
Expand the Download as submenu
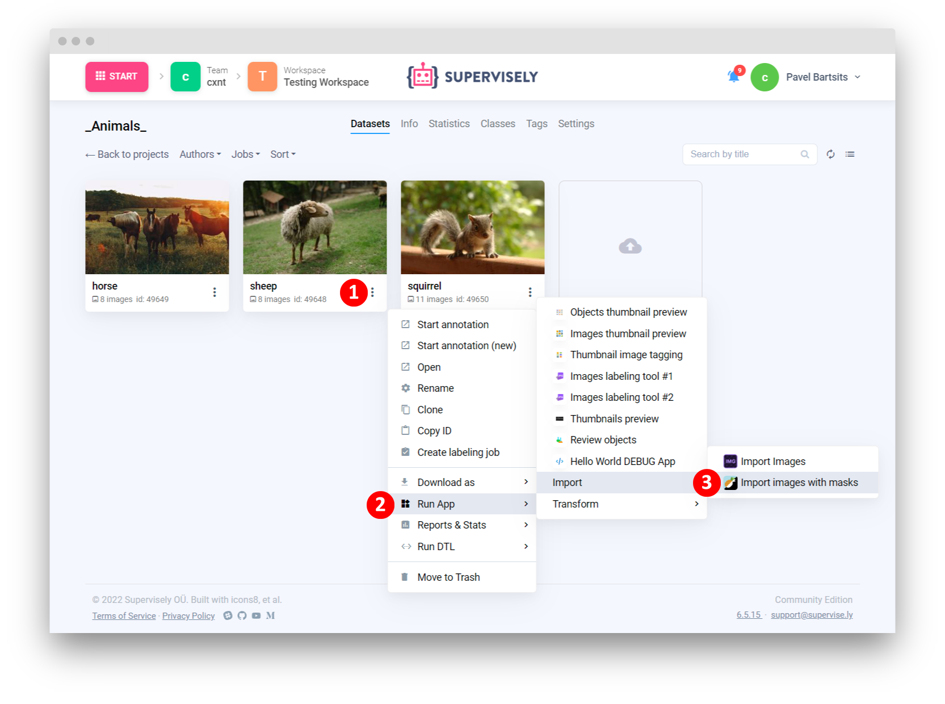coord(462,481)
